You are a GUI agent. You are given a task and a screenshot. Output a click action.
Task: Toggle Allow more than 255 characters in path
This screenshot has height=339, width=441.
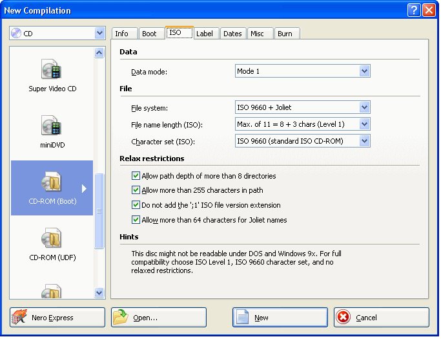point(136,190)
